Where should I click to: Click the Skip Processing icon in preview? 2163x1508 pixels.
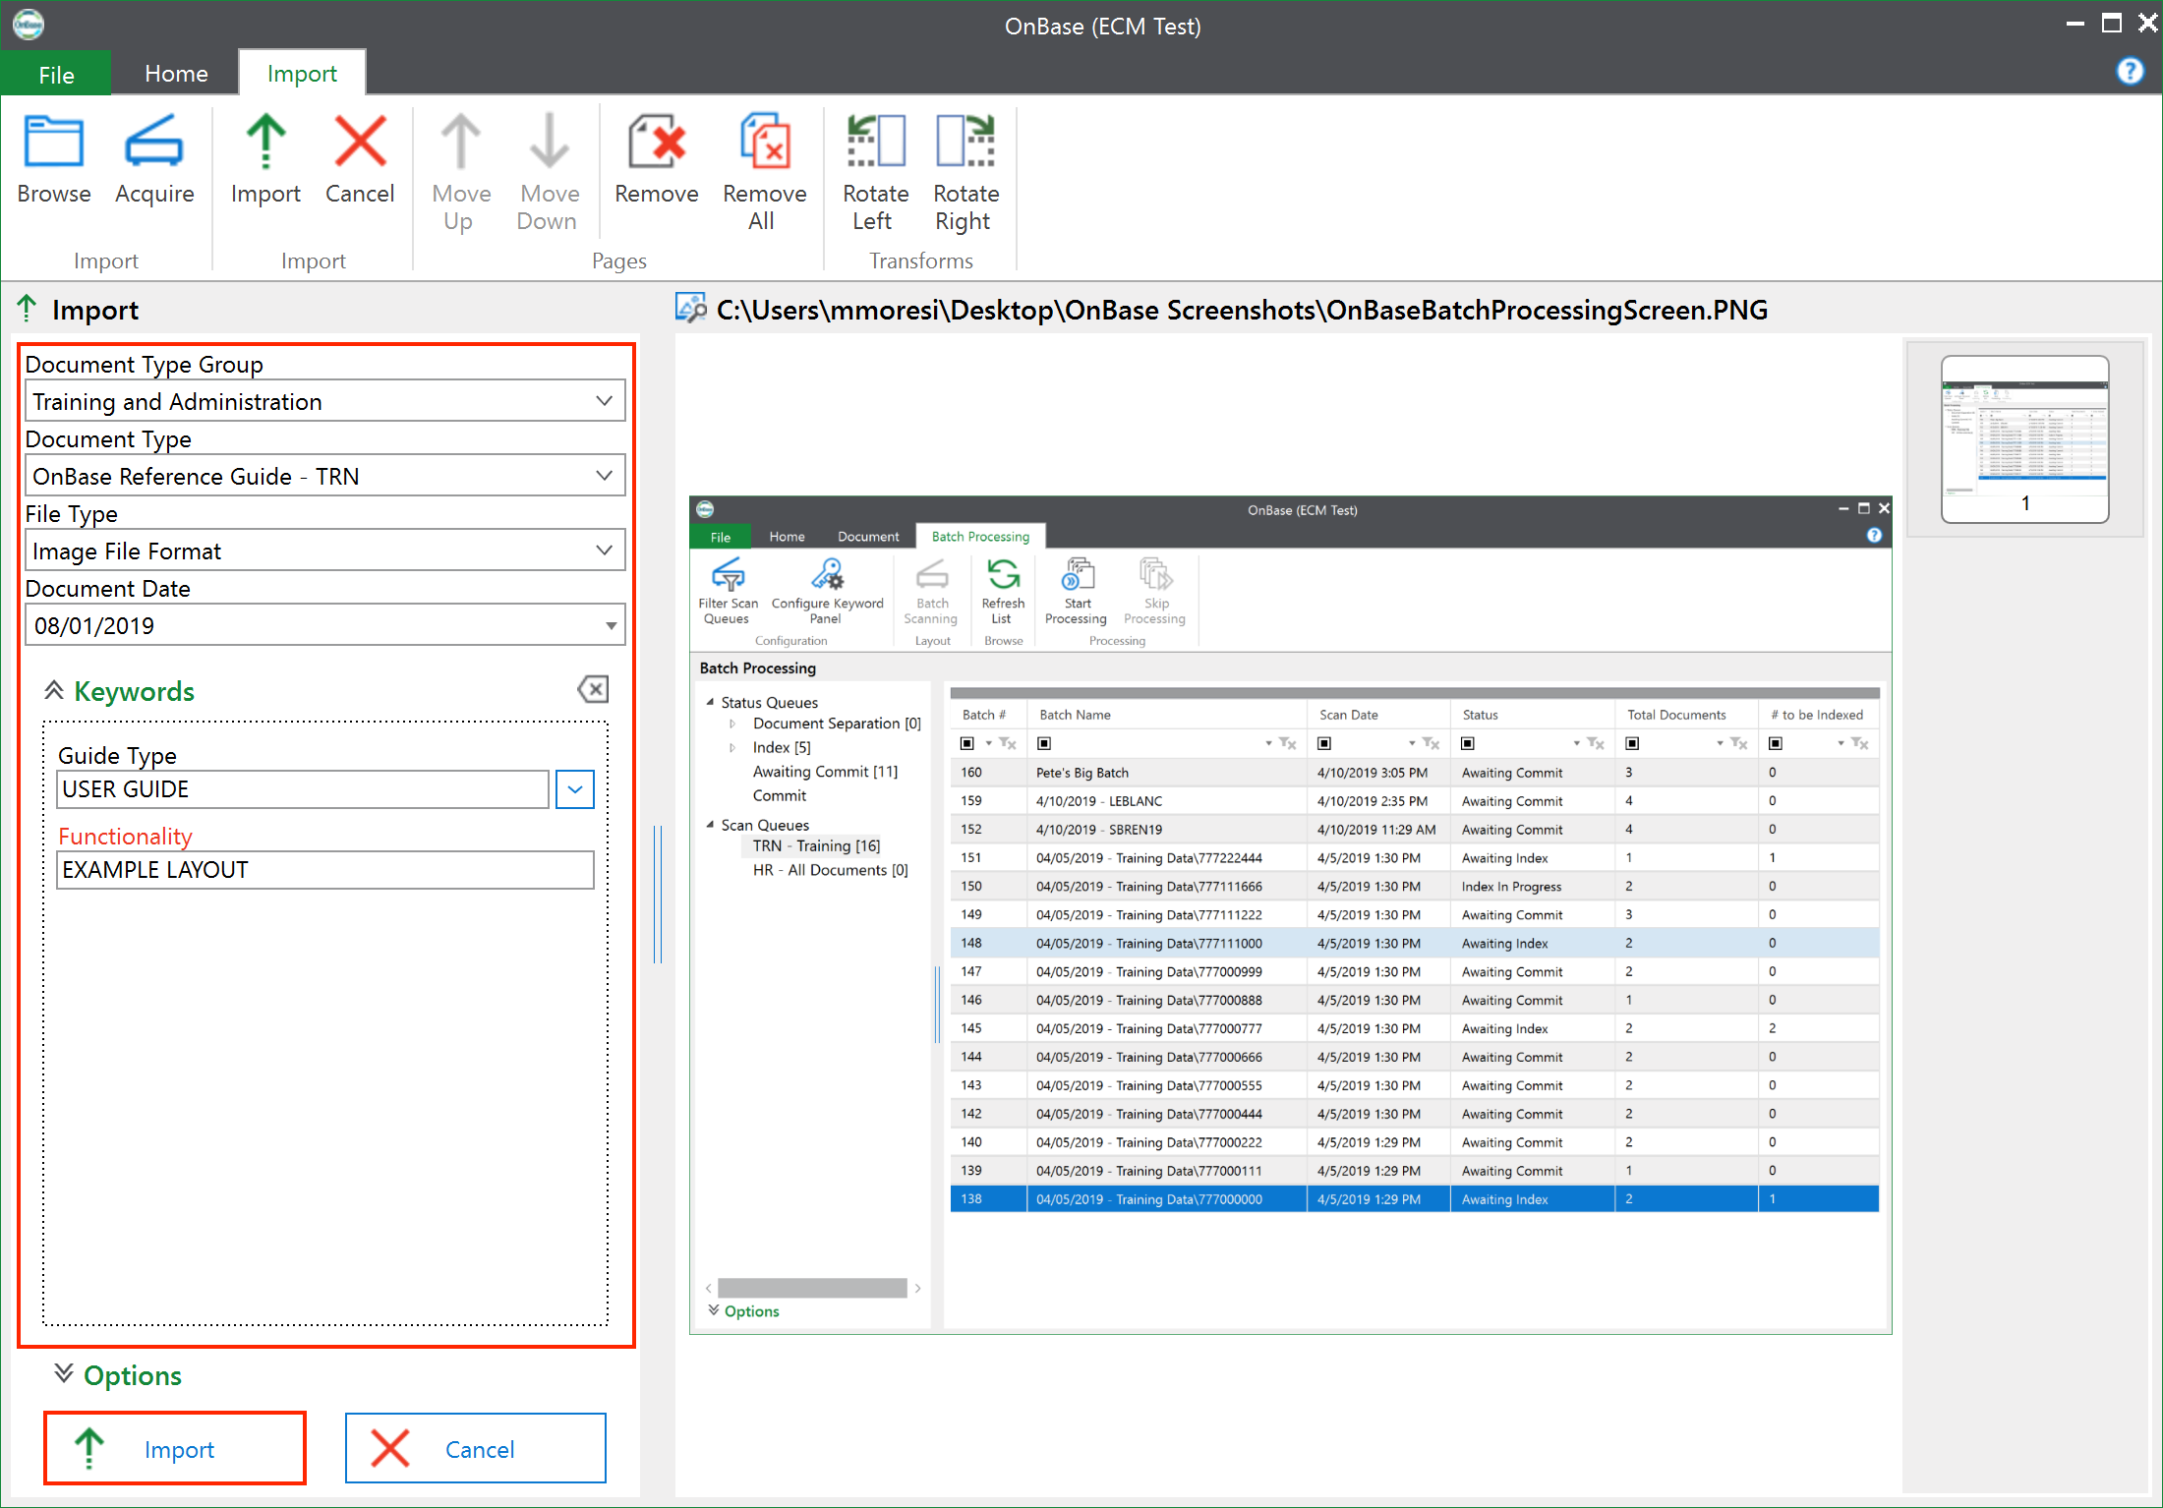(1155, 574)
